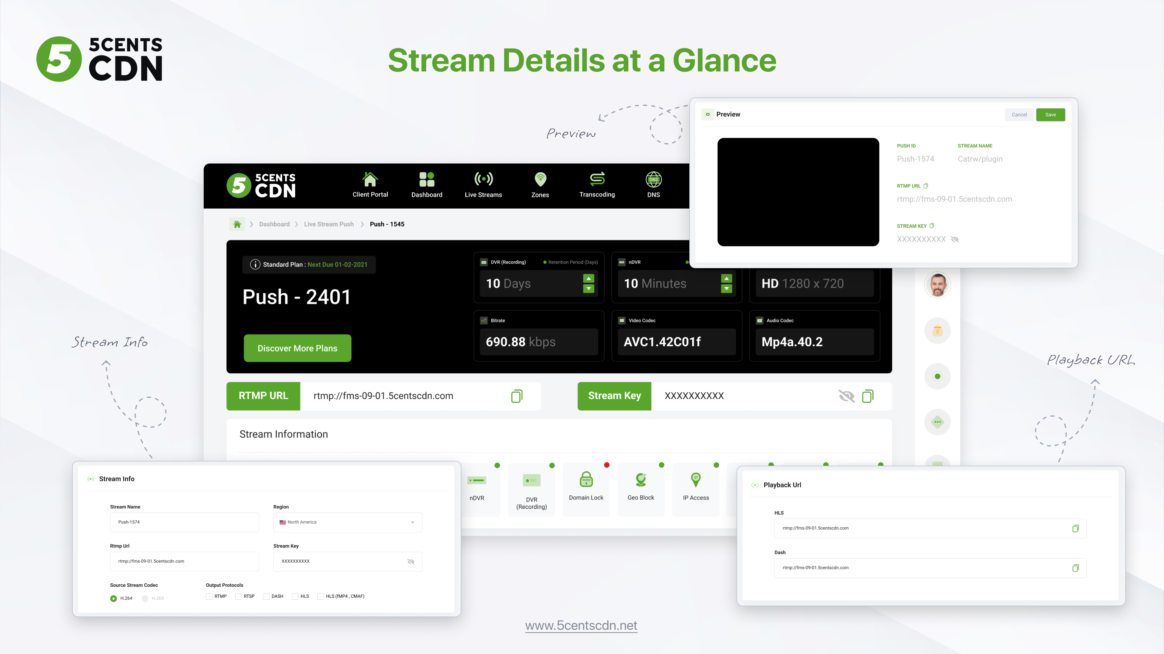
Task: Copy RTMP URL to clipboard
Action: (517, 395)
